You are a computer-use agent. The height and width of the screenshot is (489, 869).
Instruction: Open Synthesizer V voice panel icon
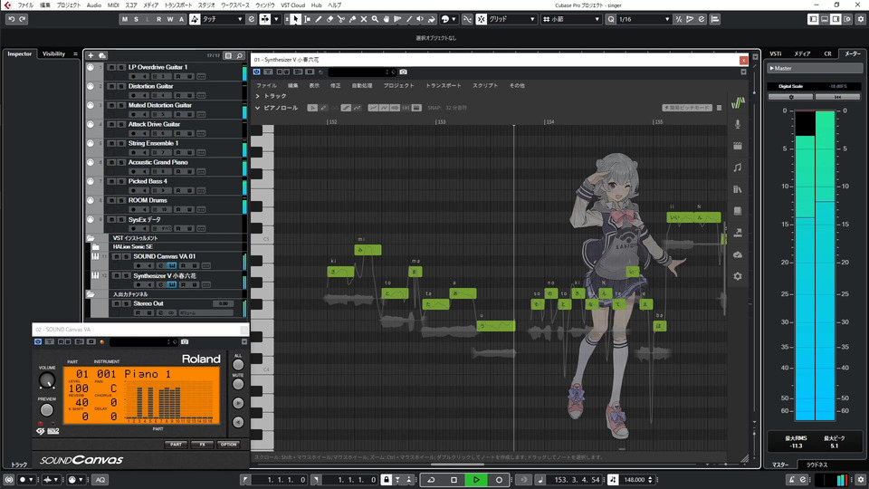click(738, 102)
